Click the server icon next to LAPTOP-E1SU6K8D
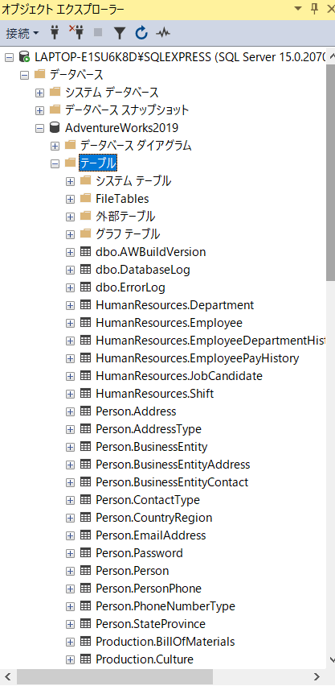 click(24, 57)
